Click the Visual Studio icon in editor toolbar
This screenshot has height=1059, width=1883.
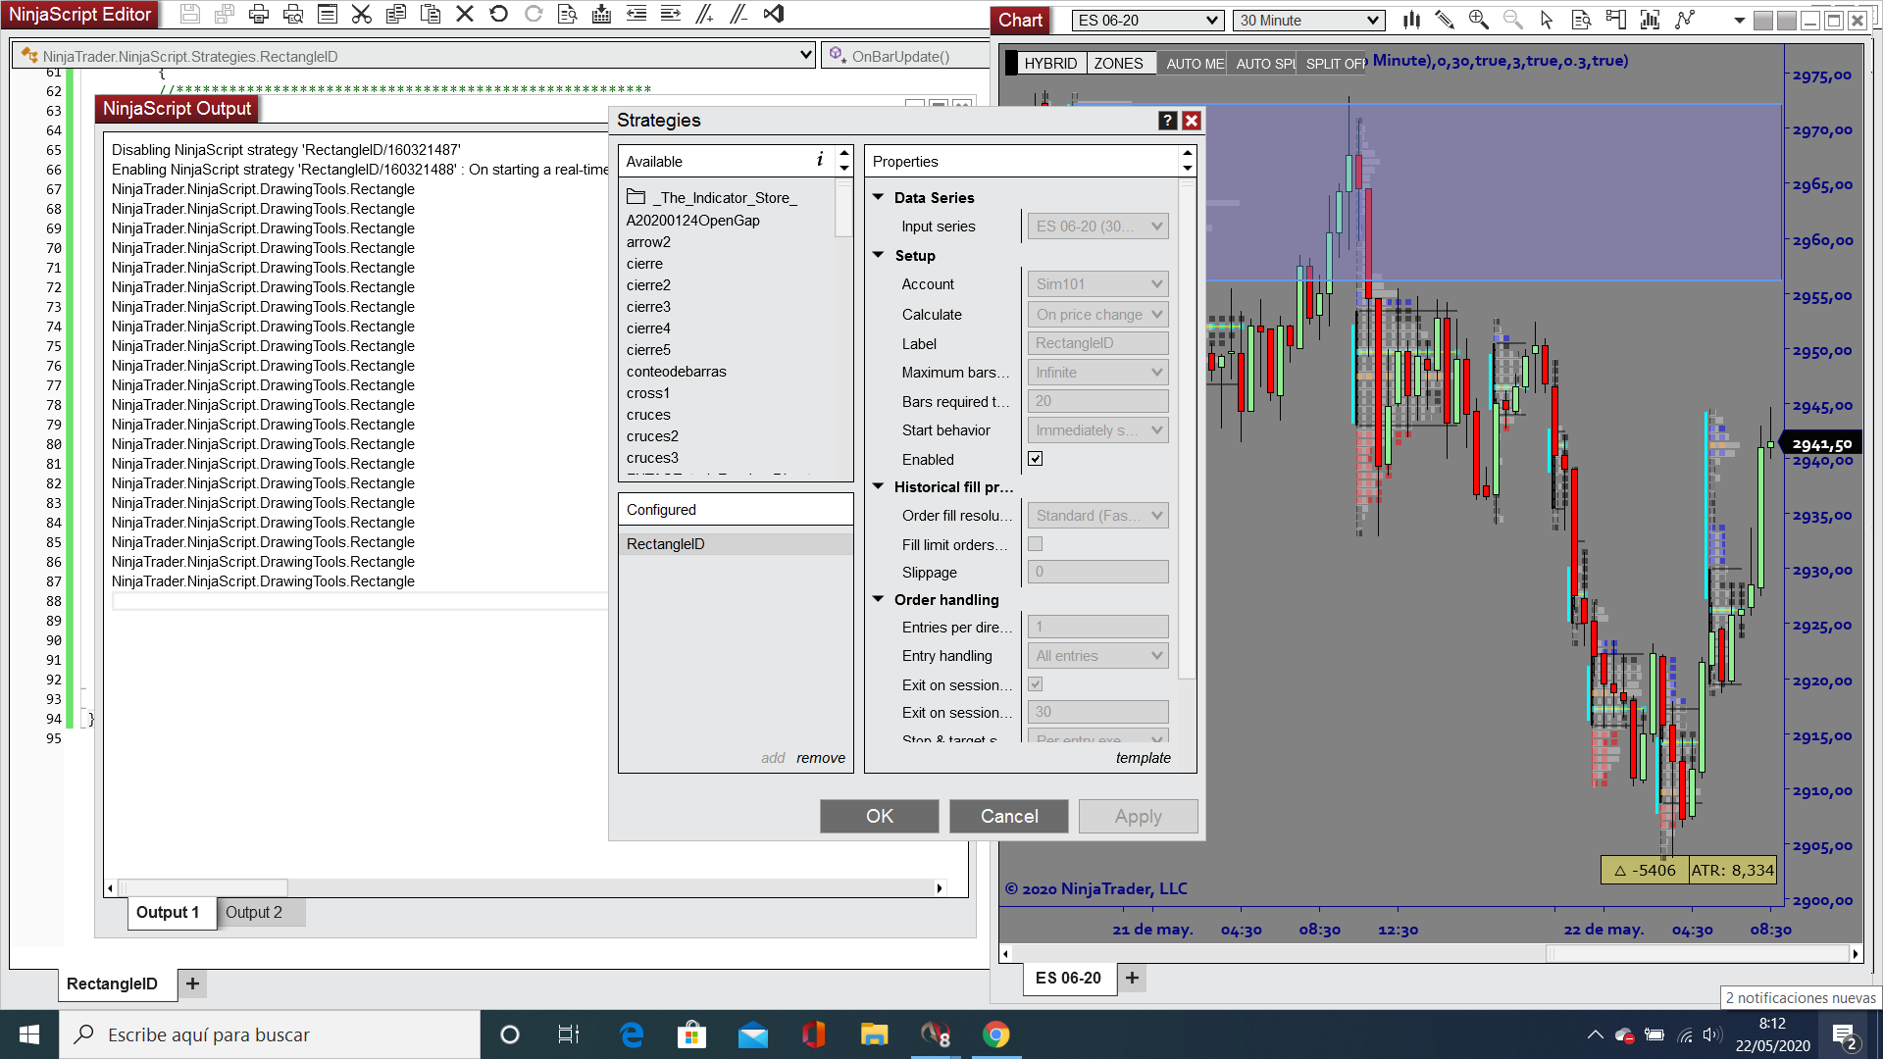[774, 14]
